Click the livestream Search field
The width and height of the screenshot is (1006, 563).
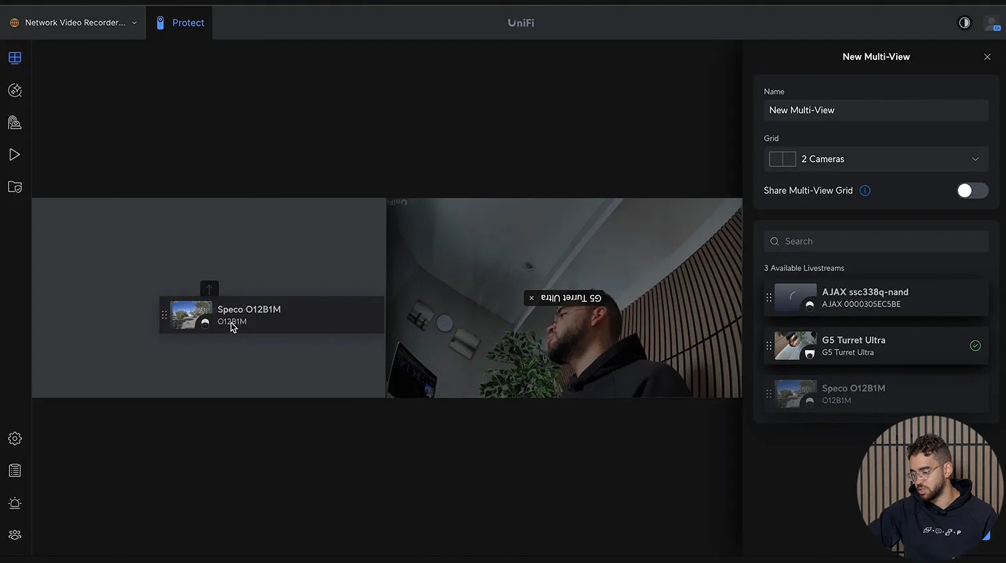(876, 241)
